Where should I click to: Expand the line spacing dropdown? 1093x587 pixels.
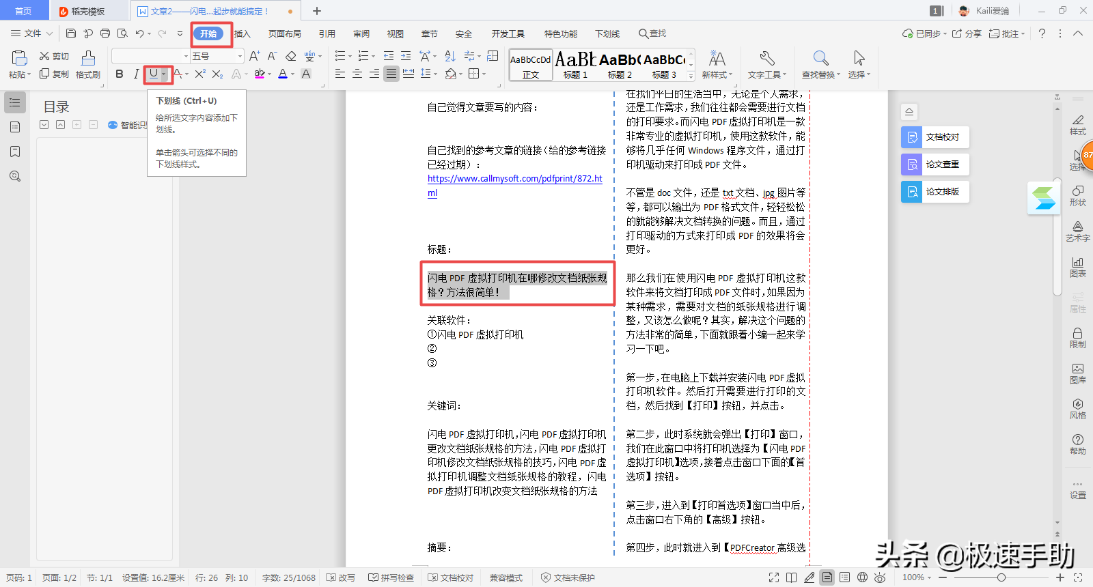[x=435, y=74]
